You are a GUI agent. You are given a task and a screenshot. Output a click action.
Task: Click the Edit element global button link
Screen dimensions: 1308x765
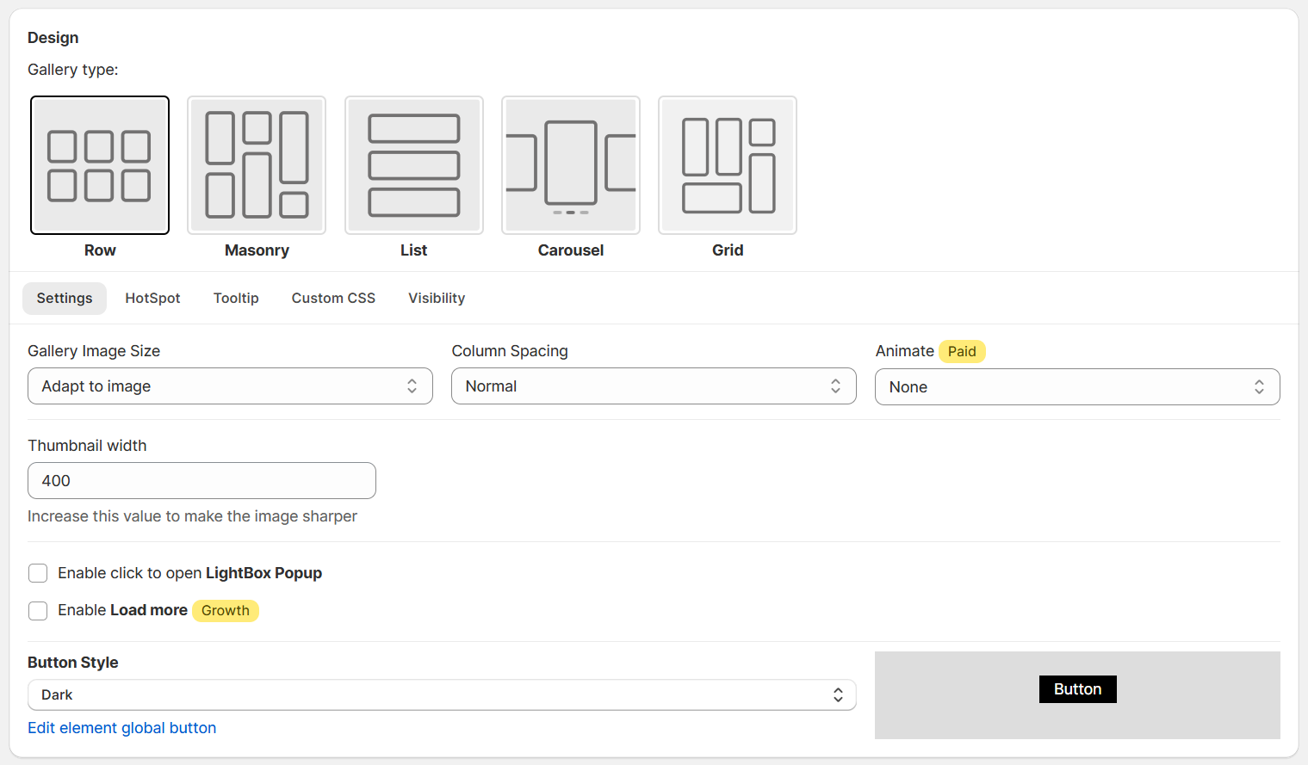[121, 728]
